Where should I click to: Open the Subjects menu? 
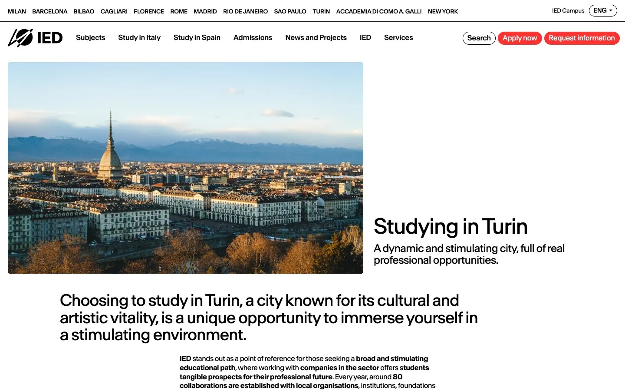pyautogui.click(x=91, y=37)
